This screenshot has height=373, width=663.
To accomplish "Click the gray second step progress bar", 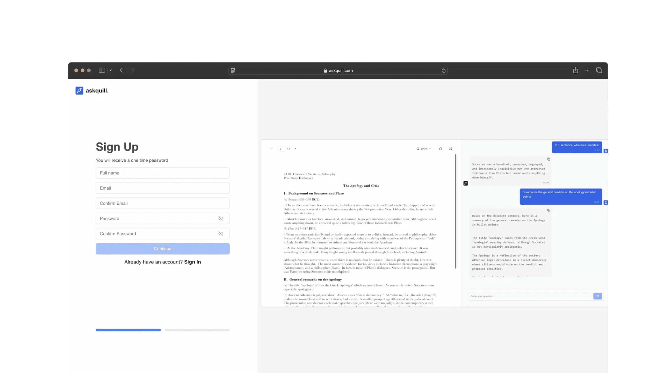I will tap(197, 330).
